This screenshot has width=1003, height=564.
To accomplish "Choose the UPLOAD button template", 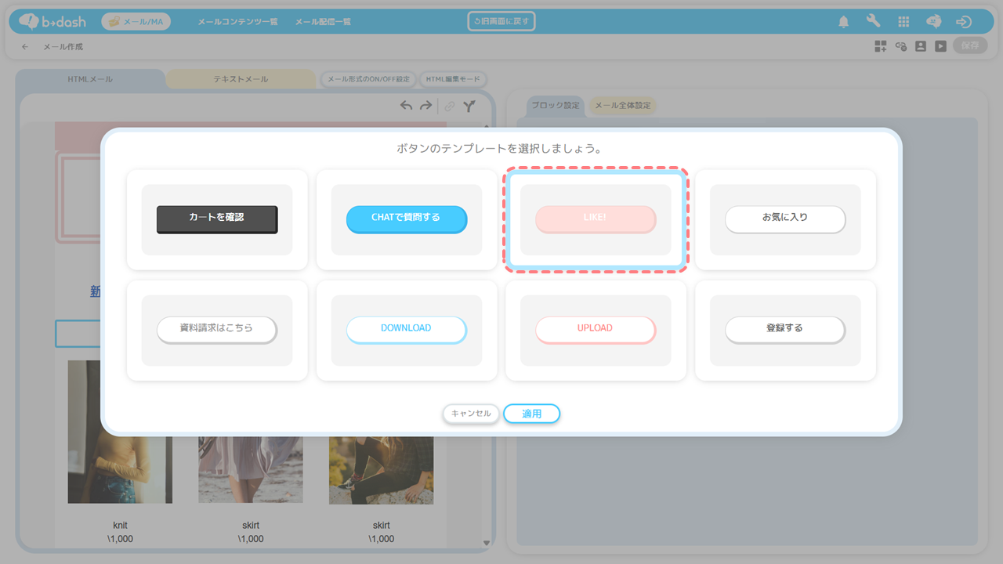I will 596,330.
